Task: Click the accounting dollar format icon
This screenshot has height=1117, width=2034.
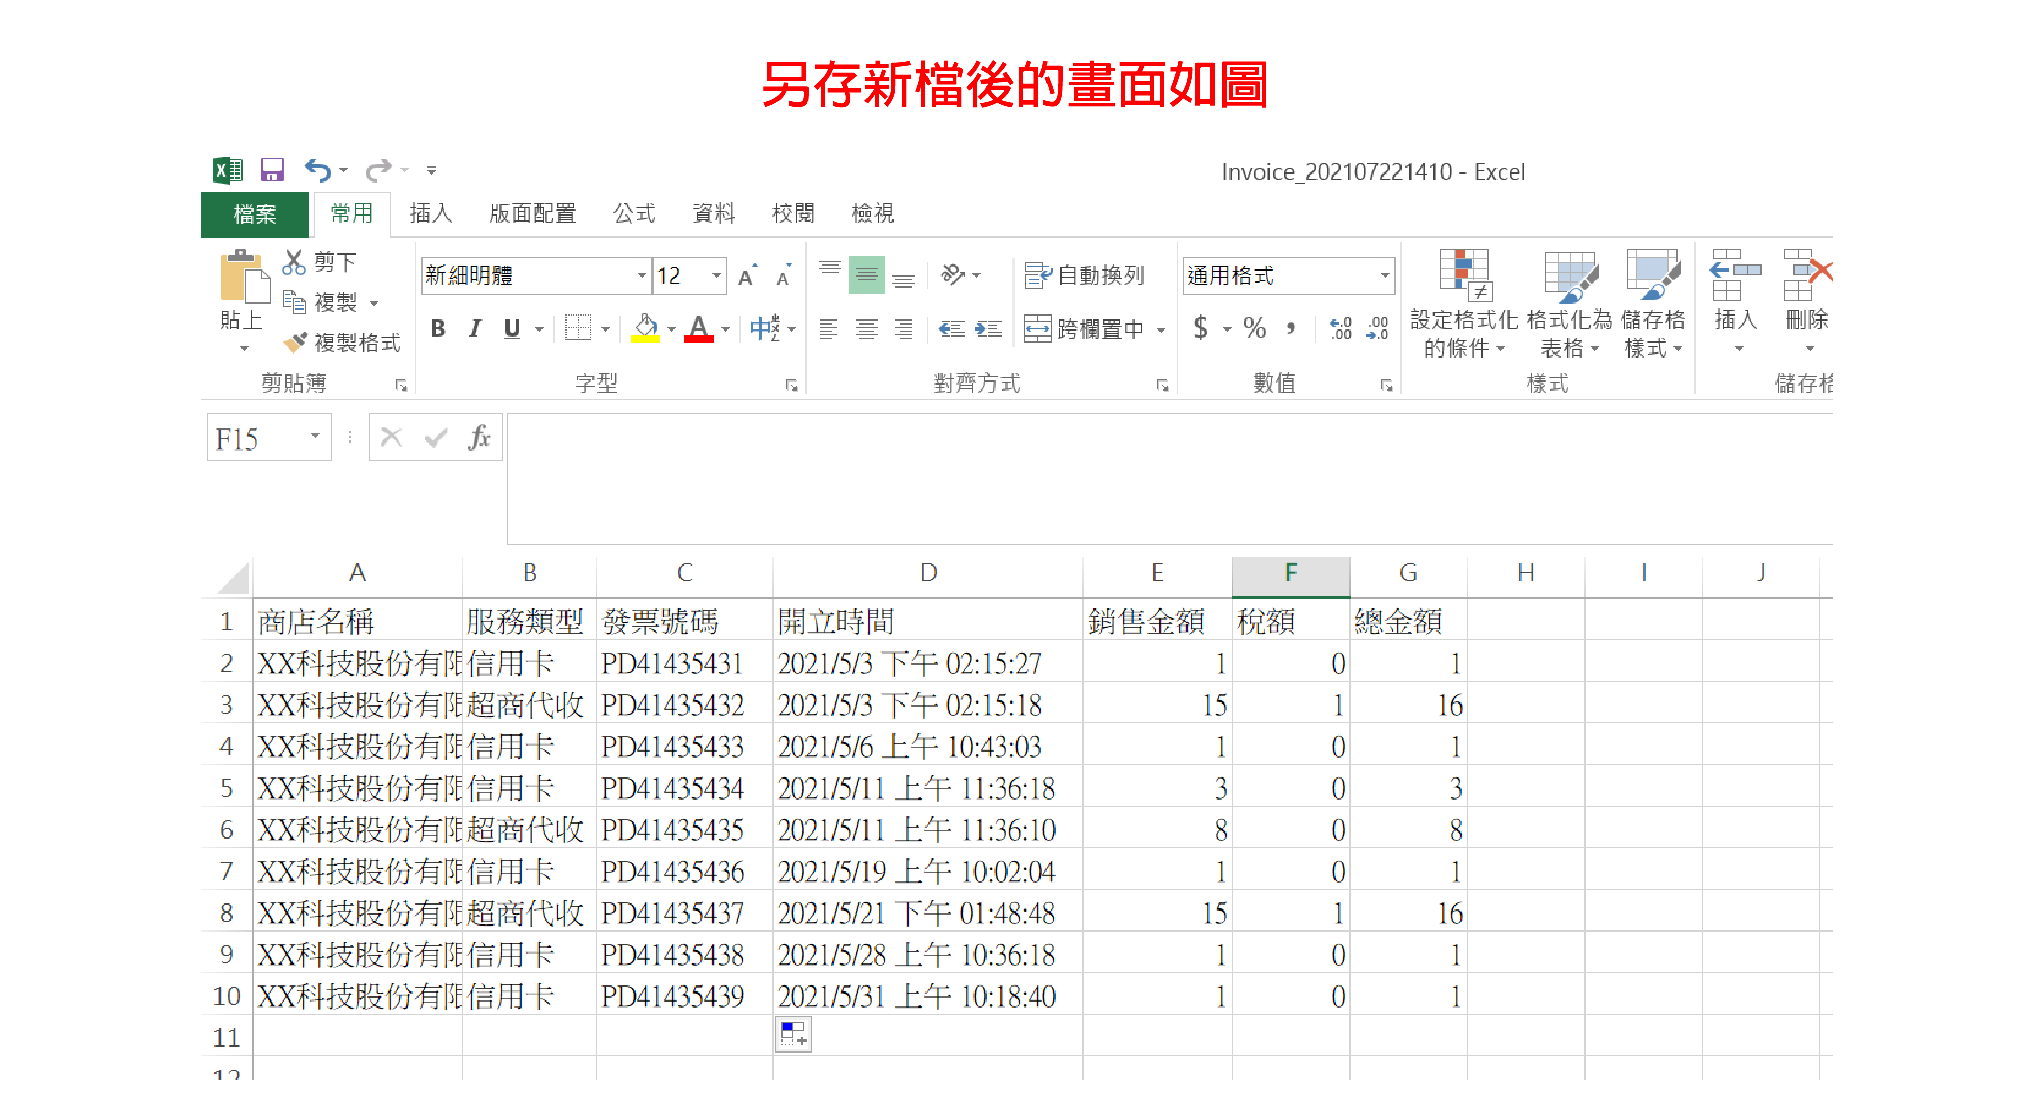Action: (x=1200, y=327)
